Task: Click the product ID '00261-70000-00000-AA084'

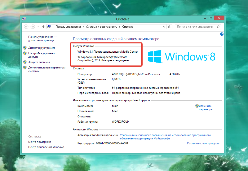Action: click(x=112, y=143)
